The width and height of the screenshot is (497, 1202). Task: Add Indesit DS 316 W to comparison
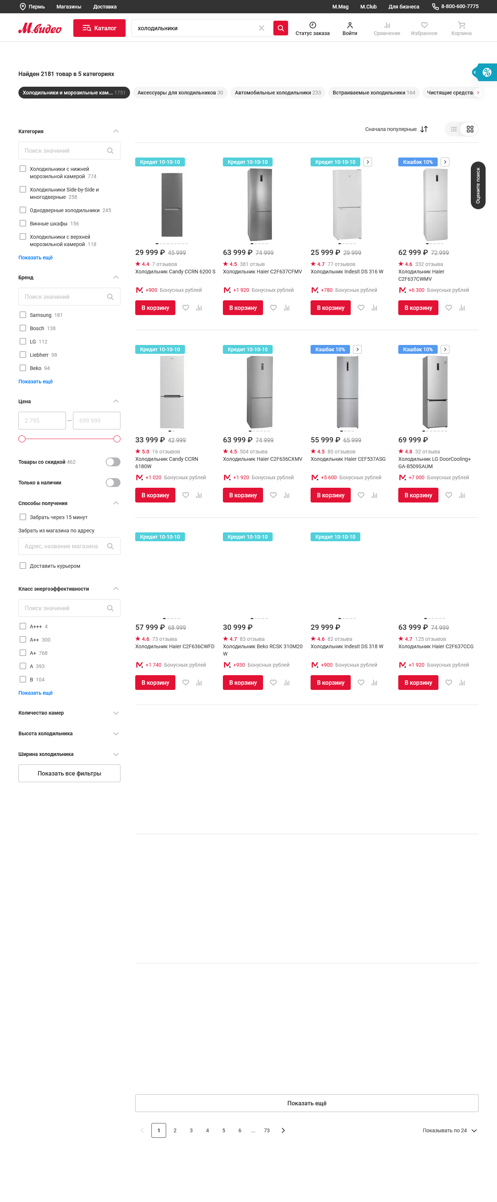coord(374,307)
